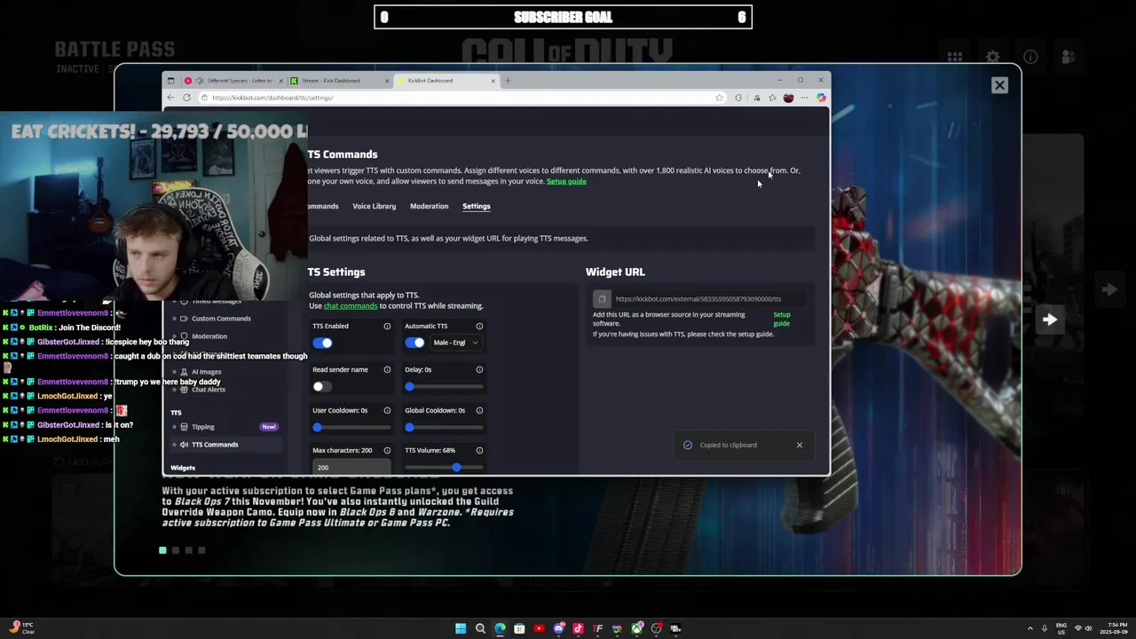Adjust the User Cooldown slider
1136x639 pixels.
351,428
